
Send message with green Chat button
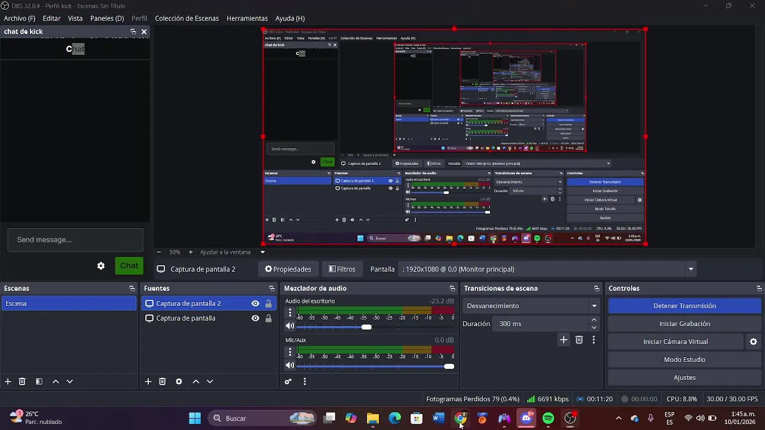tap(129, 266)
